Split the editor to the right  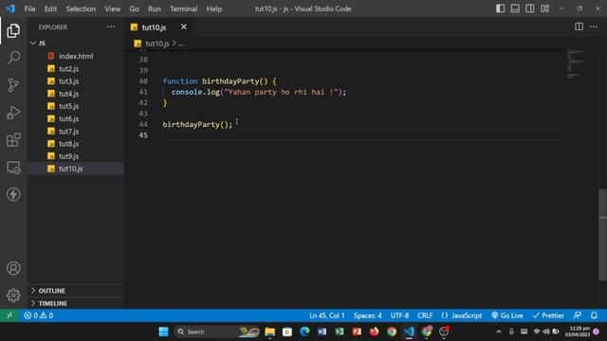[579, 27]
